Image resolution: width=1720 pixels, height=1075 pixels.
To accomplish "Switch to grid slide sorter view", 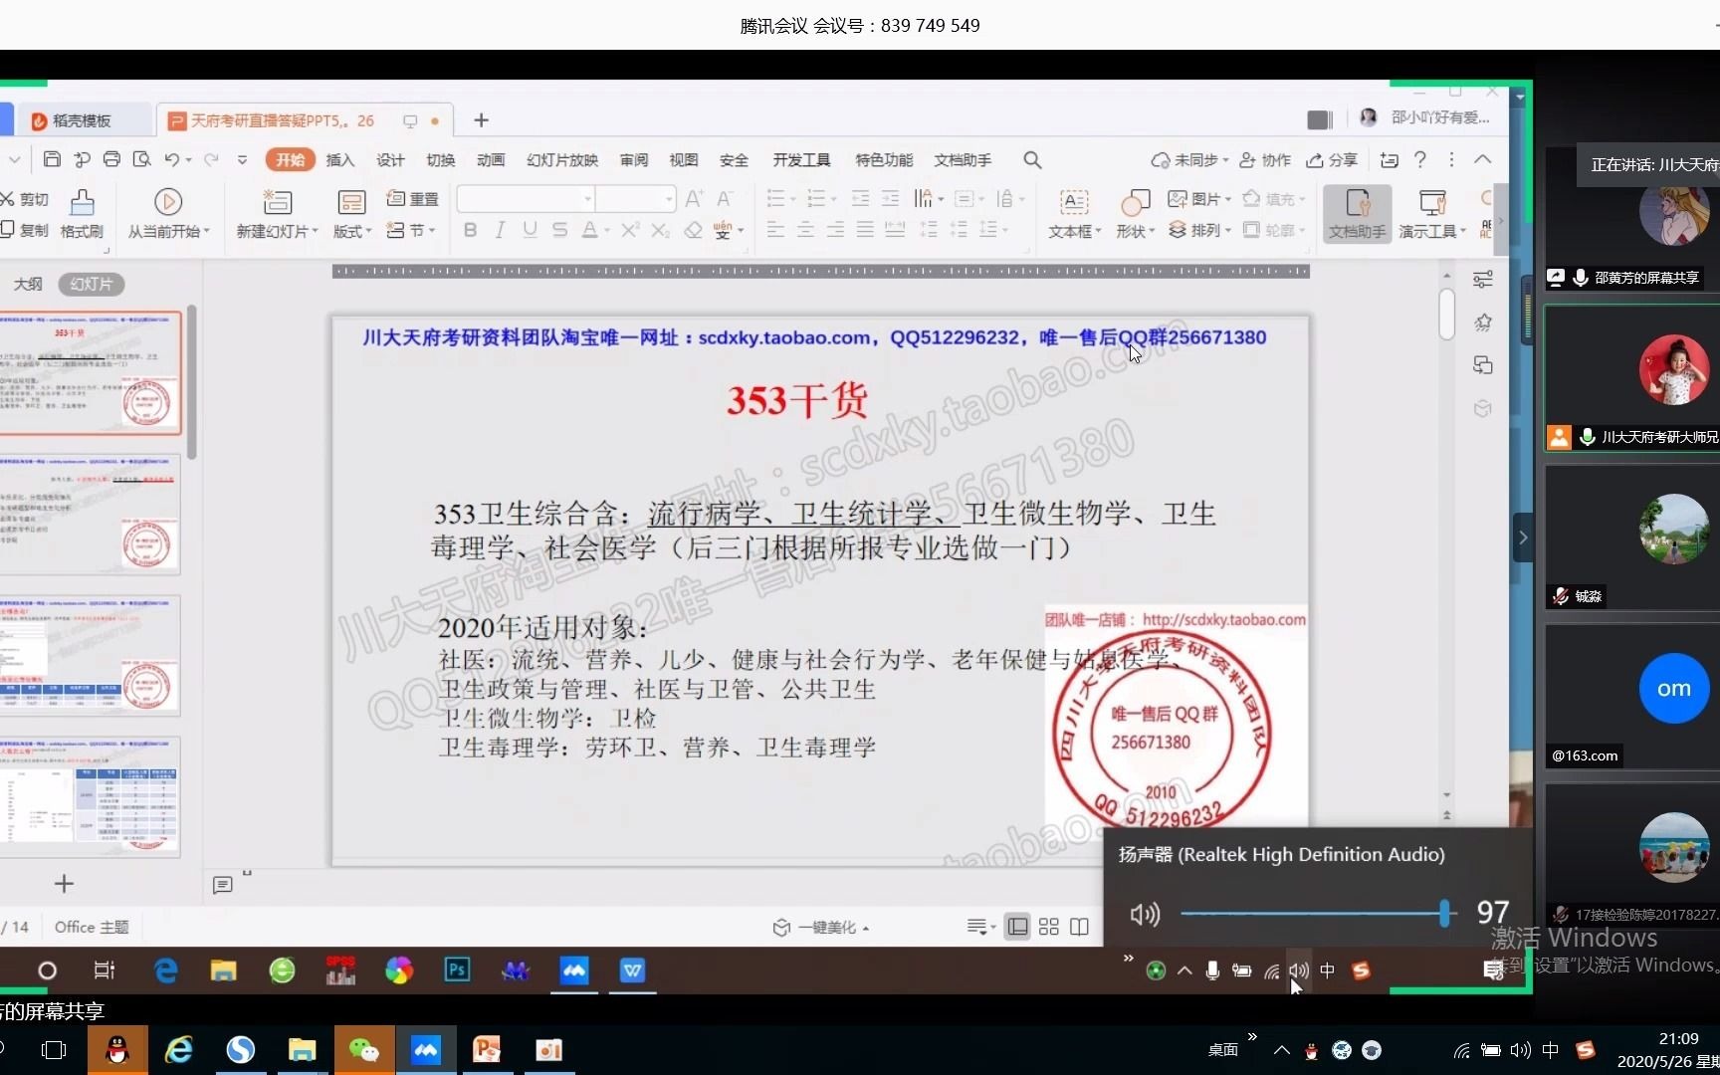I will point(1048,927).
